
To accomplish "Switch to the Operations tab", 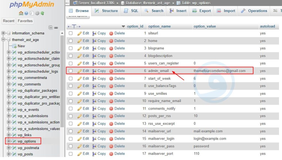I will pyautogui.click(x=254, y=11).
